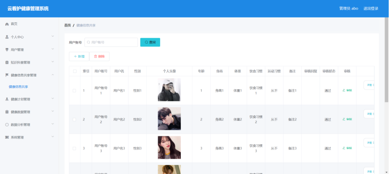The image size is (389, 174).
Task: Click cell 身高1
Action: click(x=220, y=91)
